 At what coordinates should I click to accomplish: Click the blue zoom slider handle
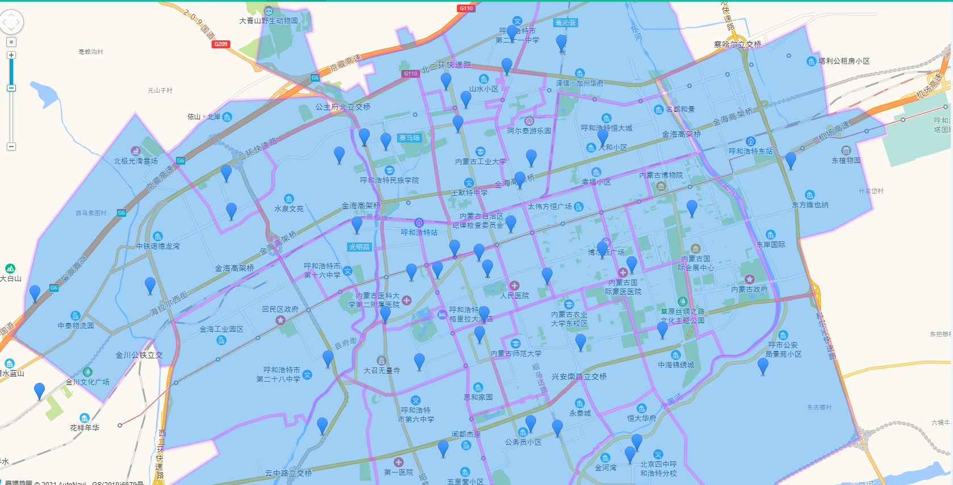click(x=11, y=88)
